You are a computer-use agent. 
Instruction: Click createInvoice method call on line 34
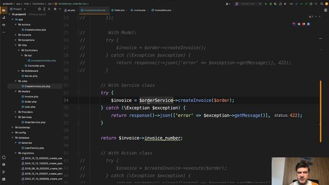coord(195,100)
